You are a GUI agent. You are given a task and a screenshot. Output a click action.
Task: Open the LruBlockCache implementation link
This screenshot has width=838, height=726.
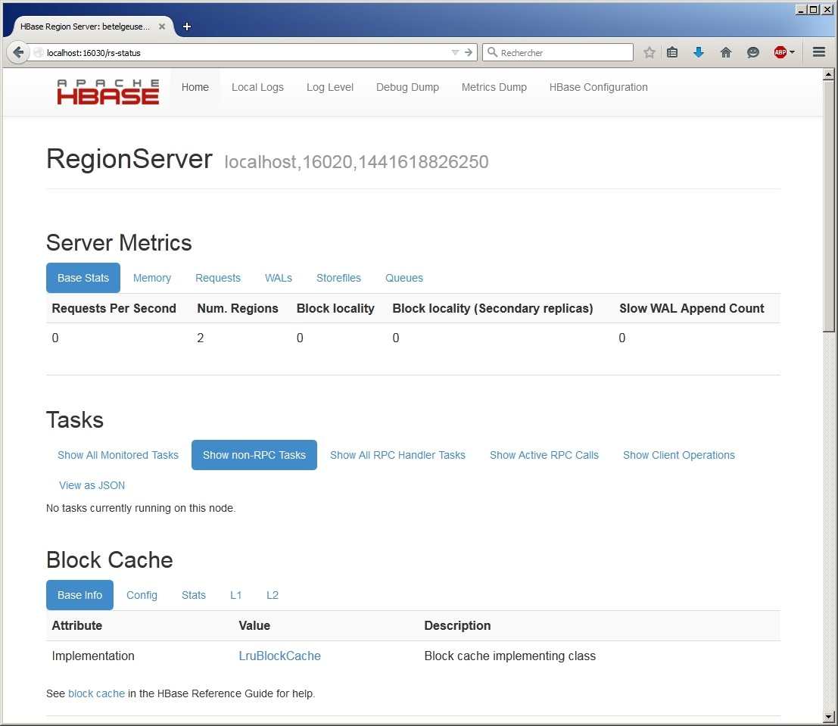point(279,656)
